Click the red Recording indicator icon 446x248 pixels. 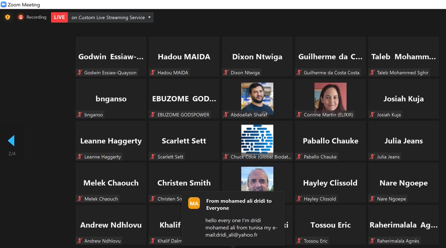[x=21, y=17]
